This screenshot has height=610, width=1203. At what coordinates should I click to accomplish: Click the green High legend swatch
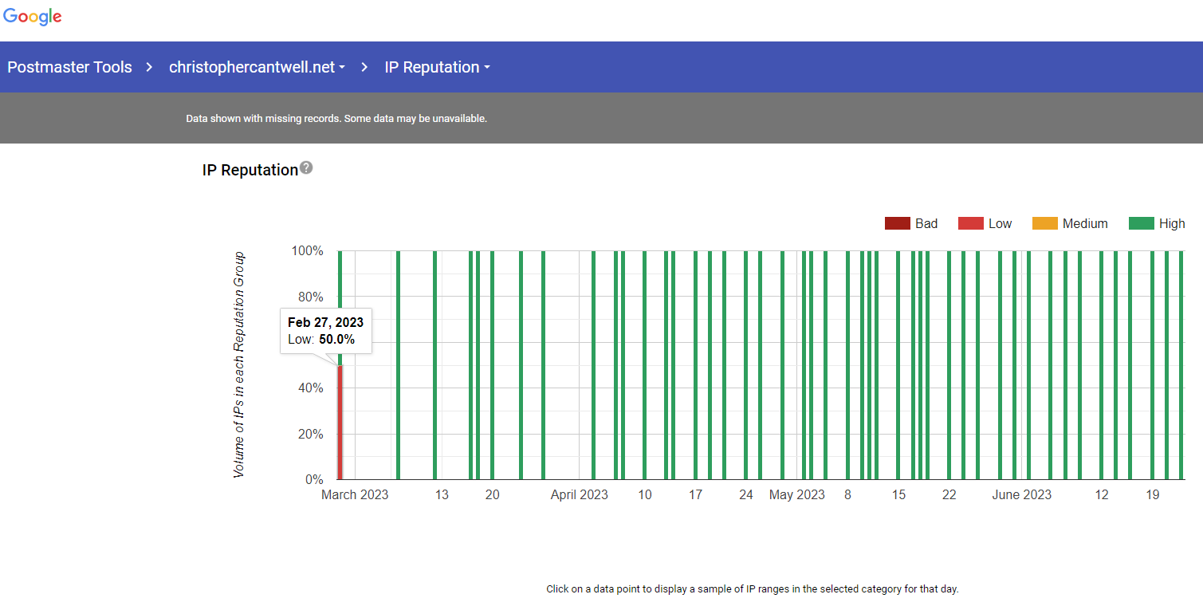1142,223
